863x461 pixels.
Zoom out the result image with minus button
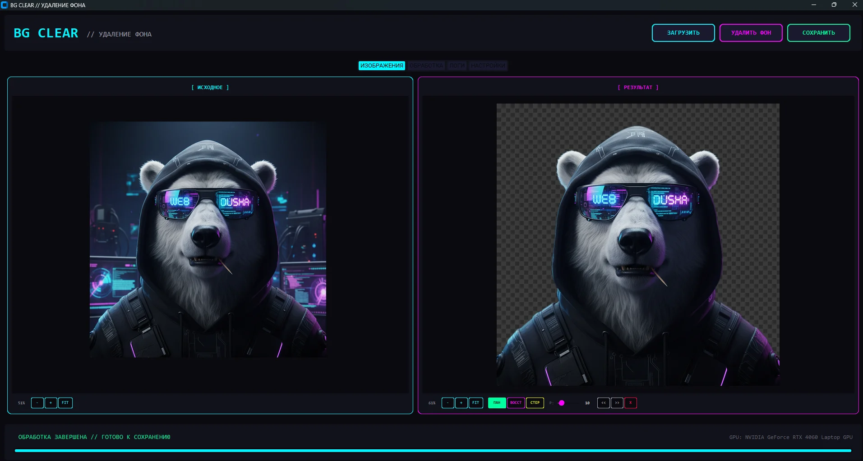tap(448, 403)
